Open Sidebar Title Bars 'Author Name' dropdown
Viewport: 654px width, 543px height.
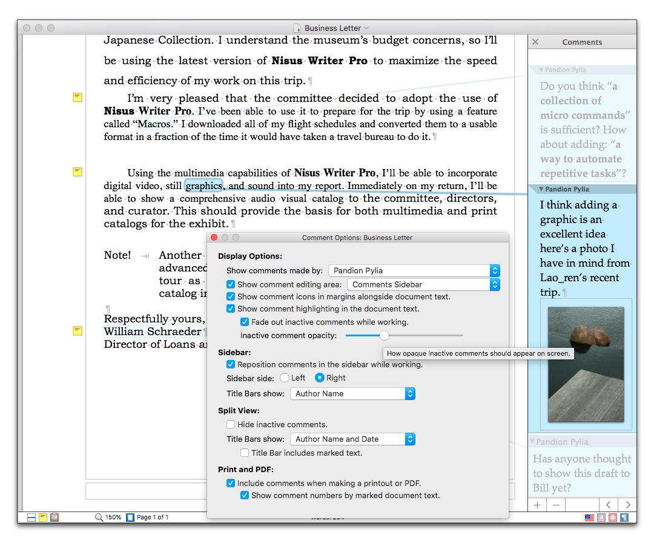[x=353, y=393]
